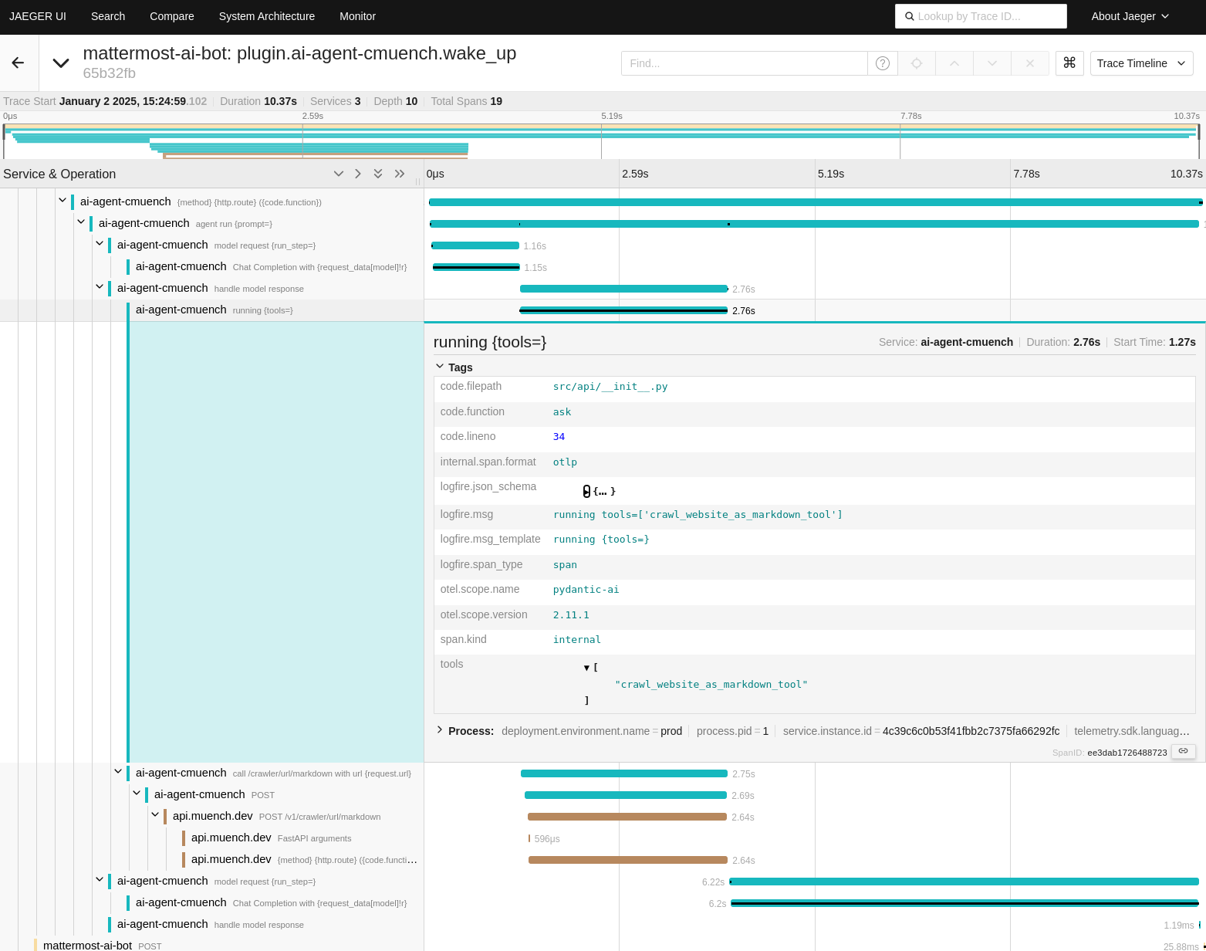Click the logfire.msg tag value
Viewport: 1206px width, 951px height.
click(698, 515)
